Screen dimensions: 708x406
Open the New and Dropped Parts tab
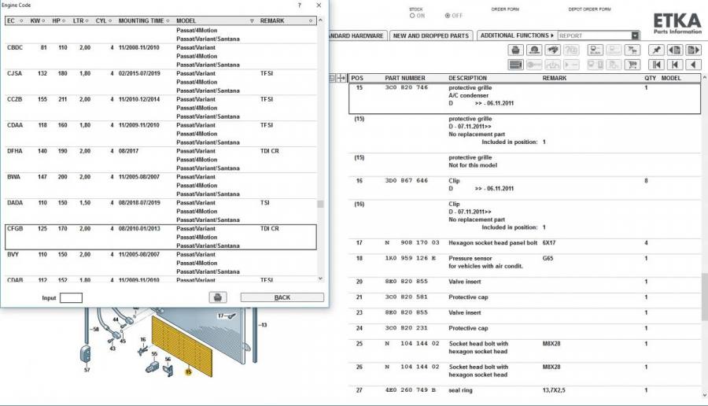tap(430, 35)
